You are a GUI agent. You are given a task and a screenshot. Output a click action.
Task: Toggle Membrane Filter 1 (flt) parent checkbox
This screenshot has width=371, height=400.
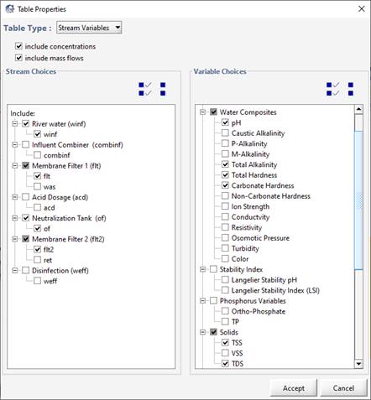25,165
